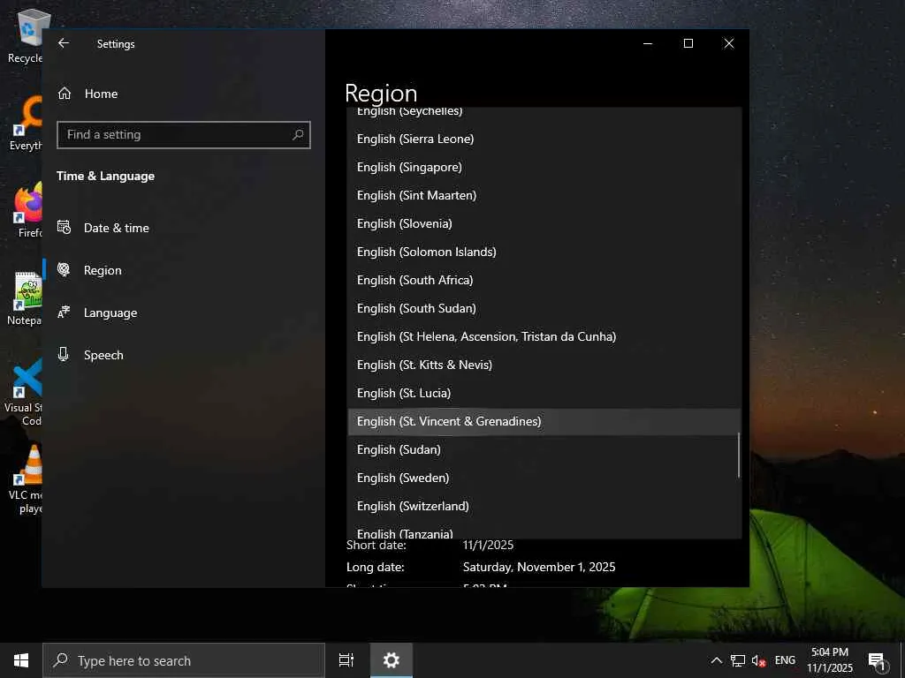
Task: Choose English (Slovenia)
Action: point(544,223)
